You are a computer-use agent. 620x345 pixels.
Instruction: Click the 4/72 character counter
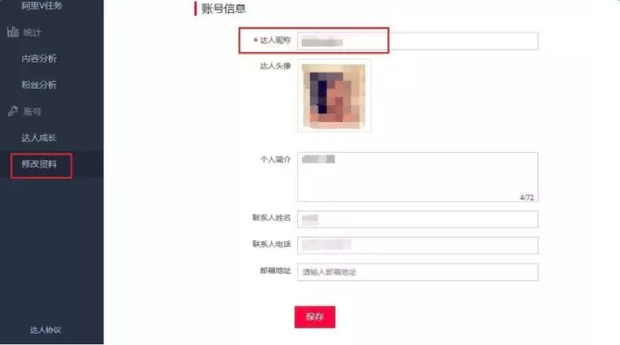pos(527,197)
